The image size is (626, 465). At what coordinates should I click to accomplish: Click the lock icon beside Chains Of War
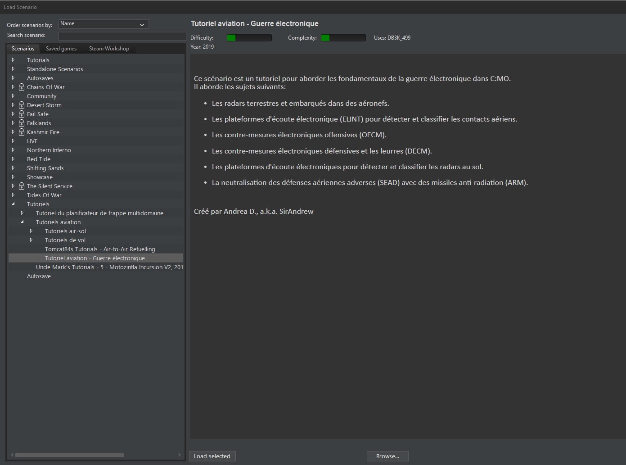point(21,87)
